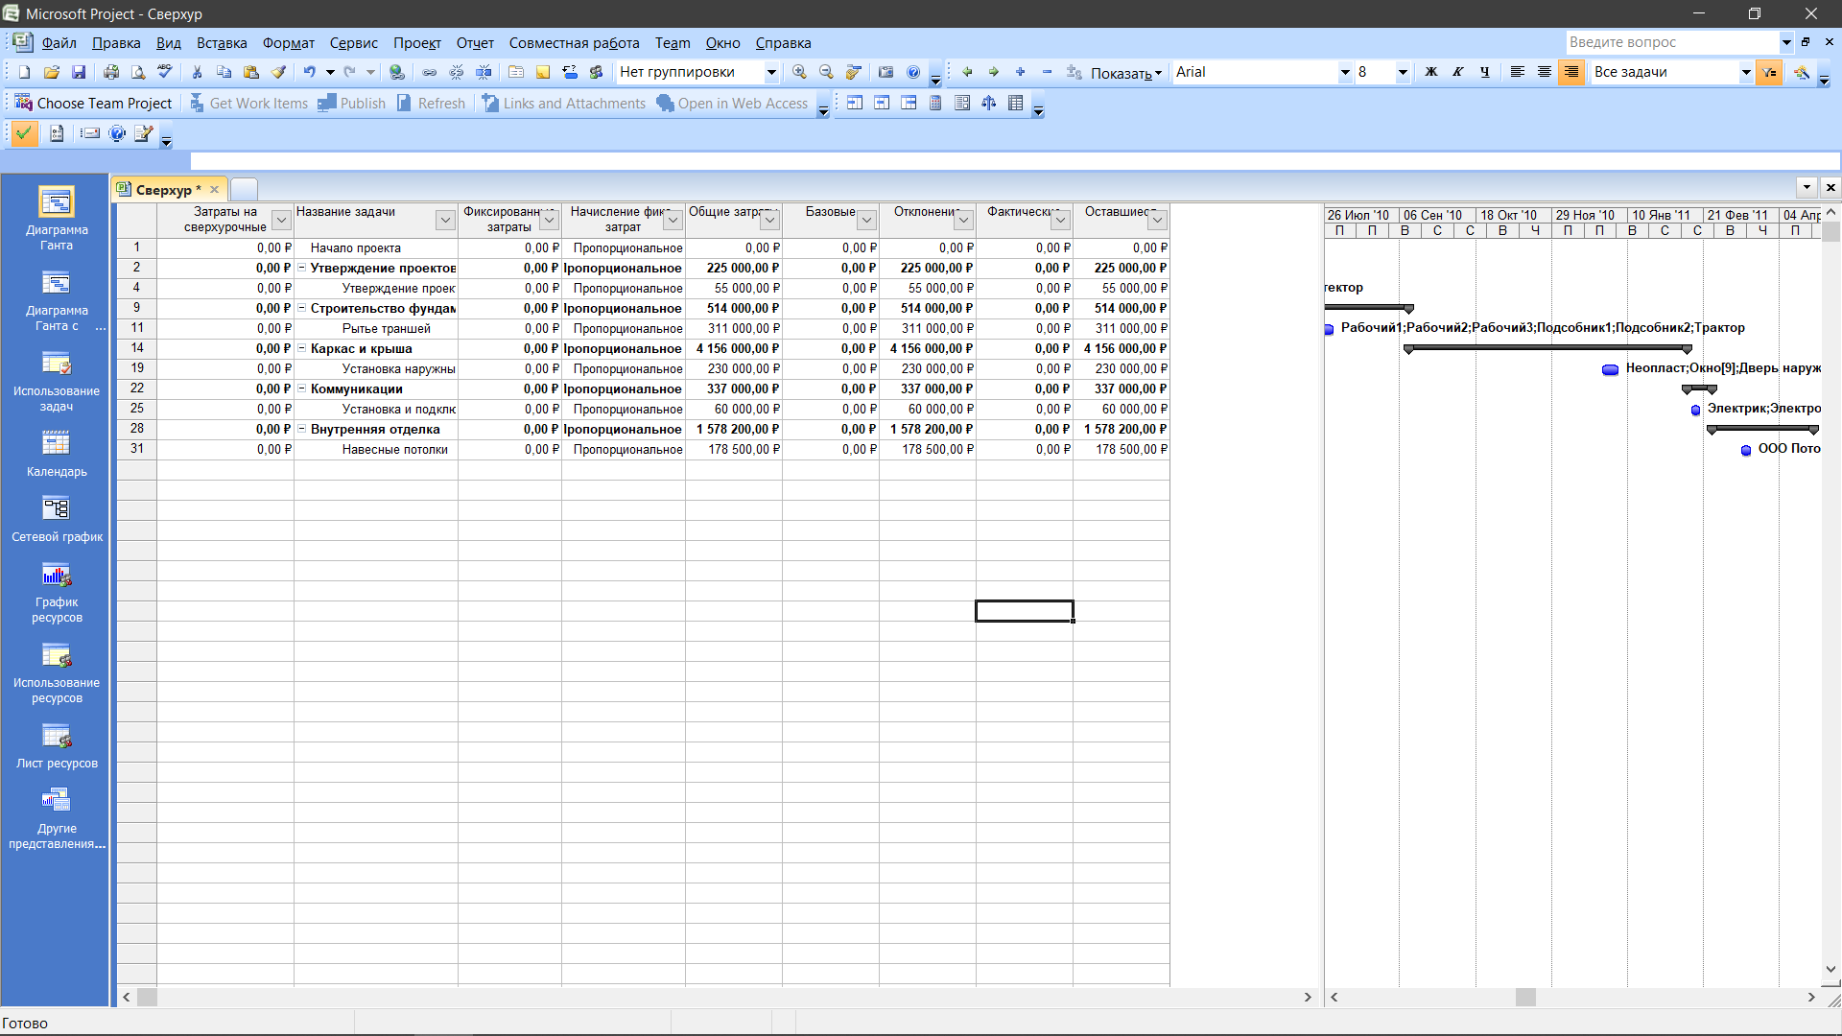Screen dimensions: 1842x1036
Task: Collapse the 'Каркас и крыша' summary task
Action: pos(301,348)
